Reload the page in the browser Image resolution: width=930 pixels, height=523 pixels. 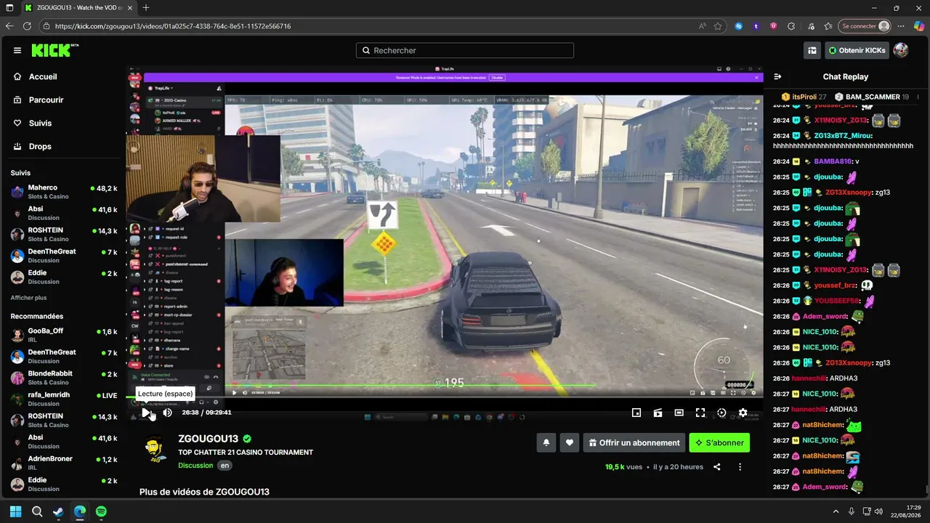pyautogui.click(x=27, y=26)
